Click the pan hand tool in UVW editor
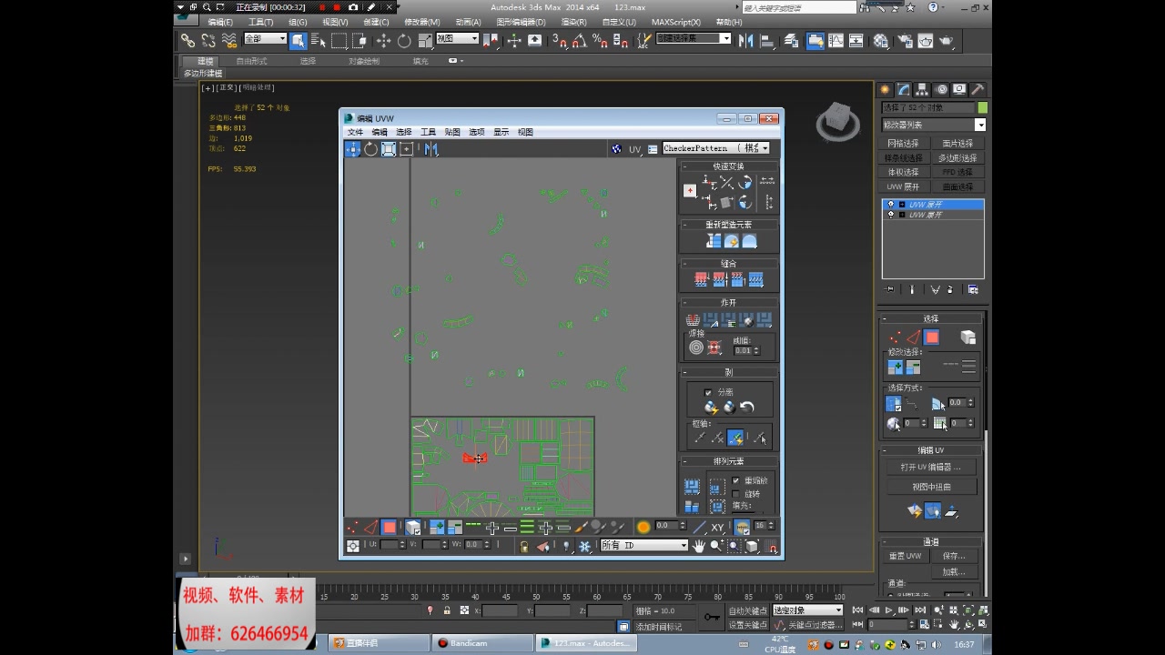Image resolution: width=1165 pixels, height=655 pixels. pyautogui.click(x=699, y=546)
